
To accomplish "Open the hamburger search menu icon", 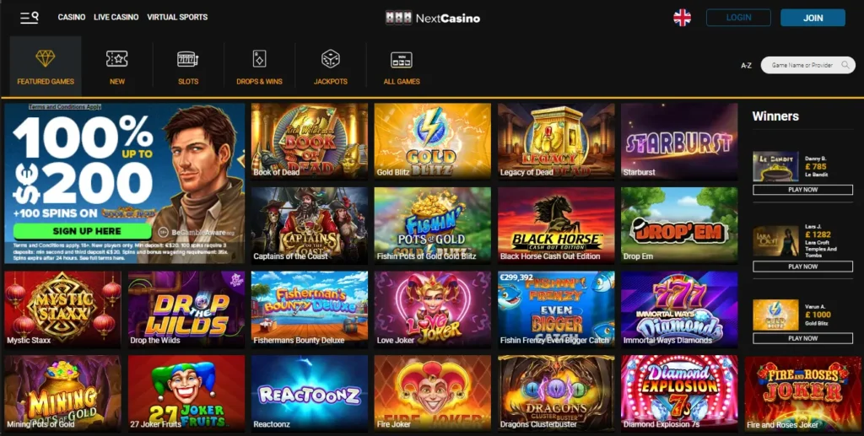I will [x=30, y=18].
